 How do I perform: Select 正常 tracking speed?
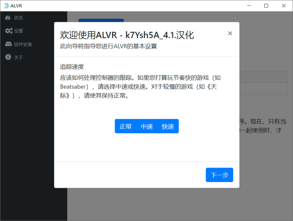coord(125,126)
